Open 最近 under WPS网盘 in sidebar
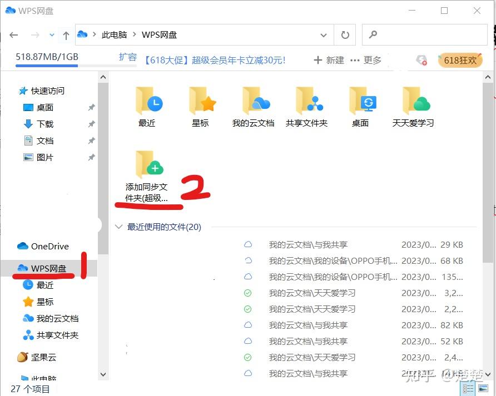Screen dimensions: 496x396 click(38, 285)
